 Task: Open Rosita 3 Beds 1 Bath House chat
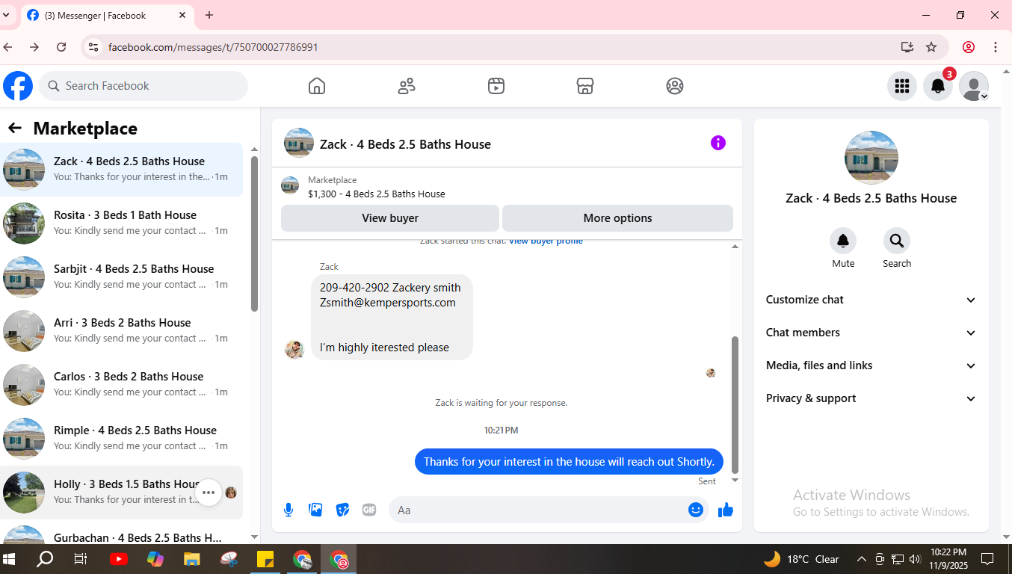(121, 223)
